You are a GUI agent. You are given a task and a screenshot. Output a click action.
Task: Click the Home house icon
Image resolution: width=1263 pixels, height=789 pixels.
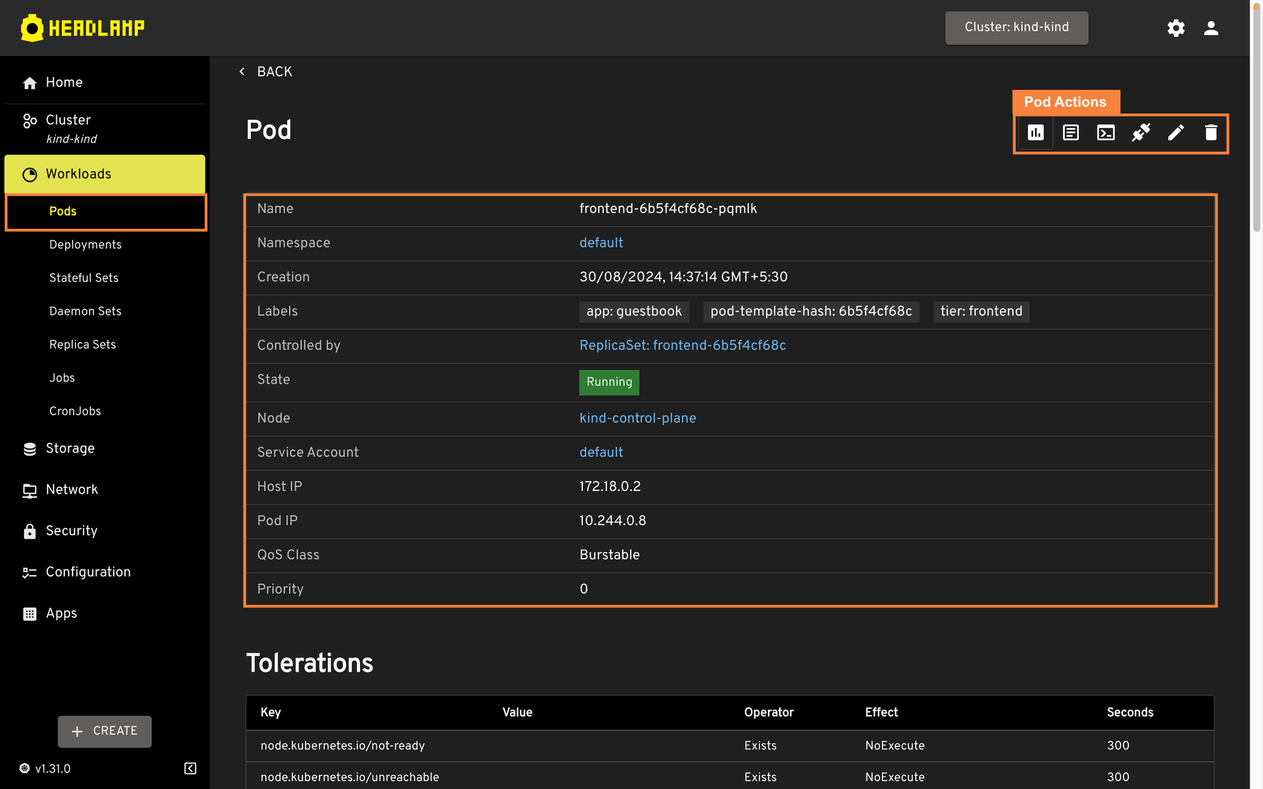point(30,83)
